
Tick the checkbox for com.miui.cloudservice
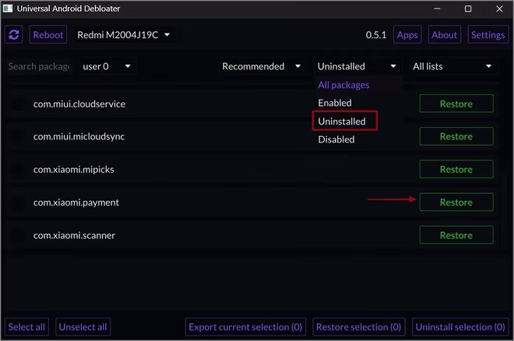(x=18, y=104)
